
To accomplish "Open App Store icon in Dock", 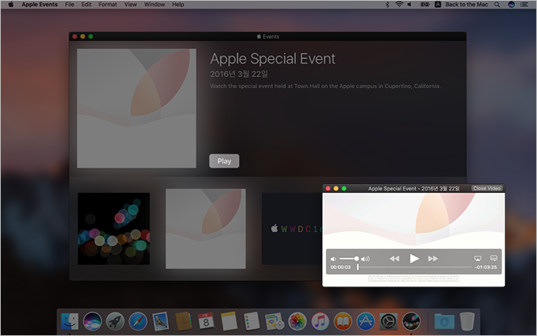I will pos(366,321).
